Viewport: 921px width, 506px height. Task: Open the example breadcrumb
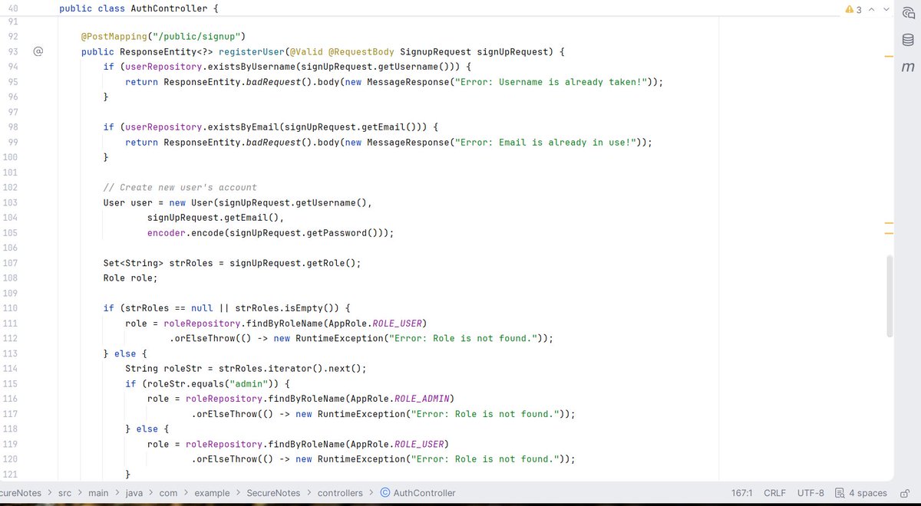click(x=212, y=493)
